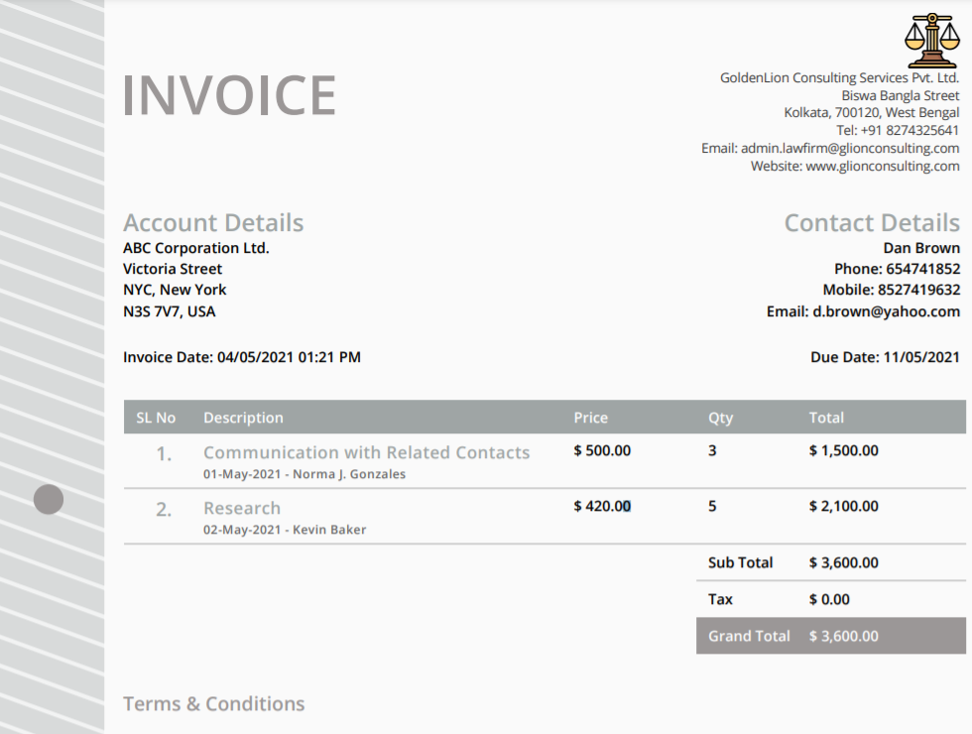972x734 pixels.
Task: Click the Research item description
Action: click(242, 508)
